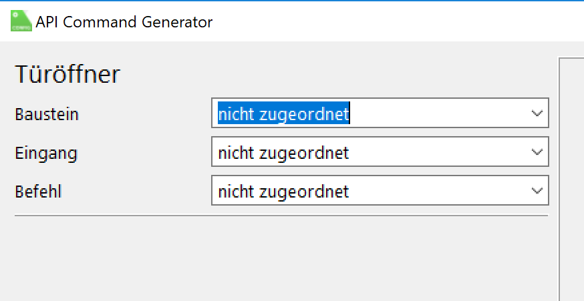Expand the Eingang dropdown arrow
Viewport: 584px width, 301px height.
[537, 153]
